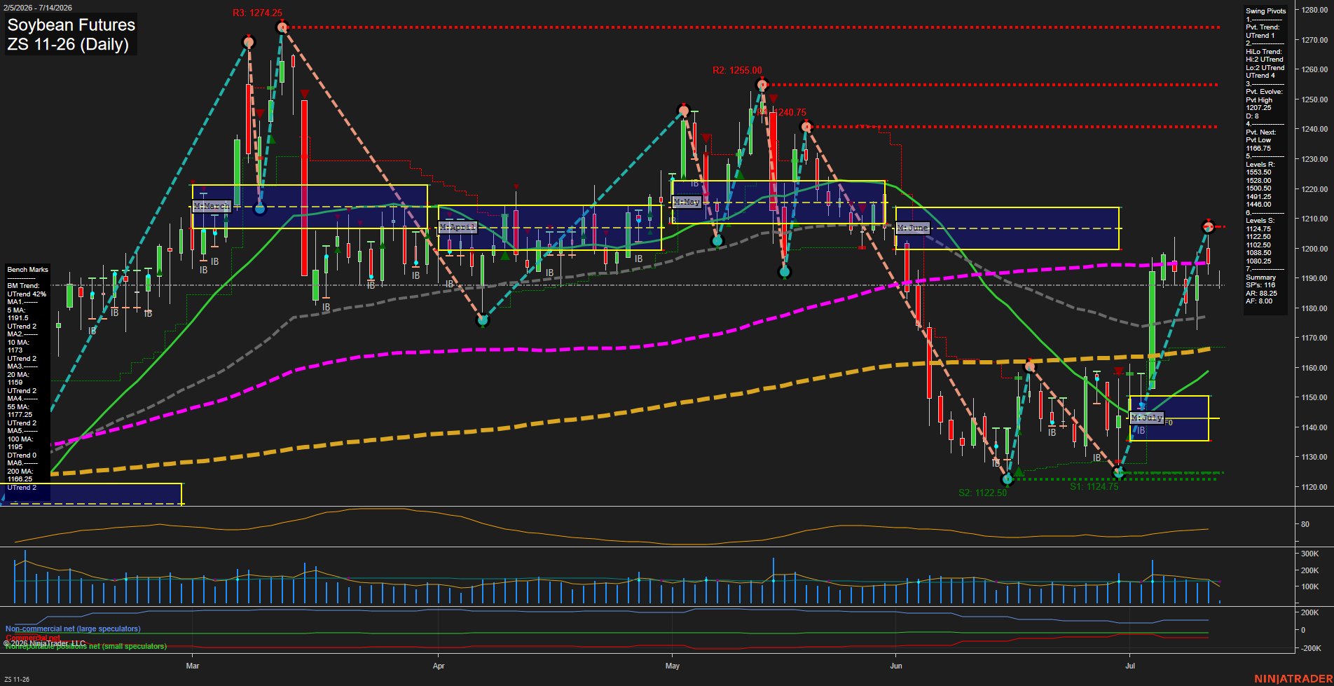Select the 2/5/2026 - 7/14/2026 date range label
Image resolution: width=1334 pixels, height=686 pixels.
[x=38, y=8]
